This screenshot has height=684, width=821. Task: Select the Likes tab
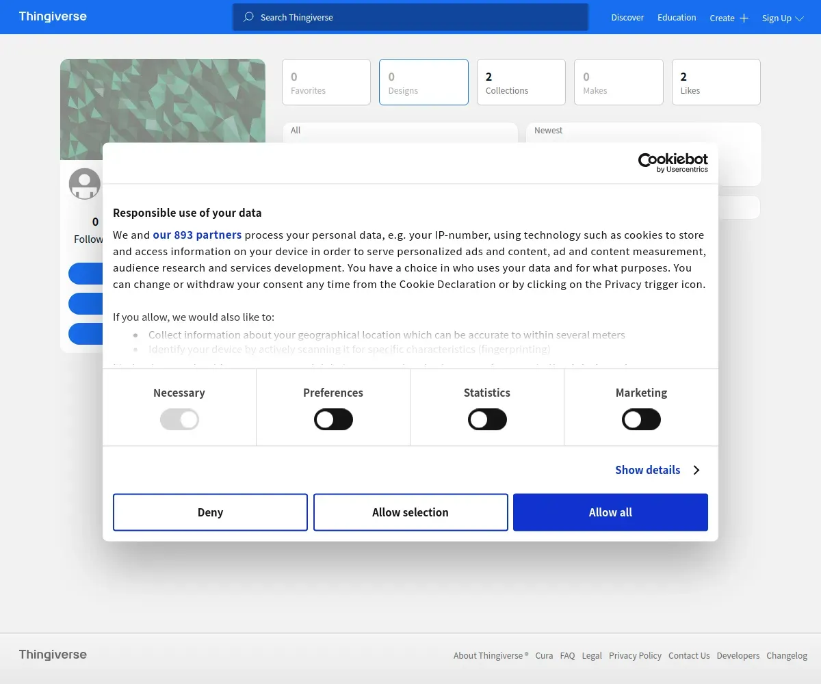716,82
